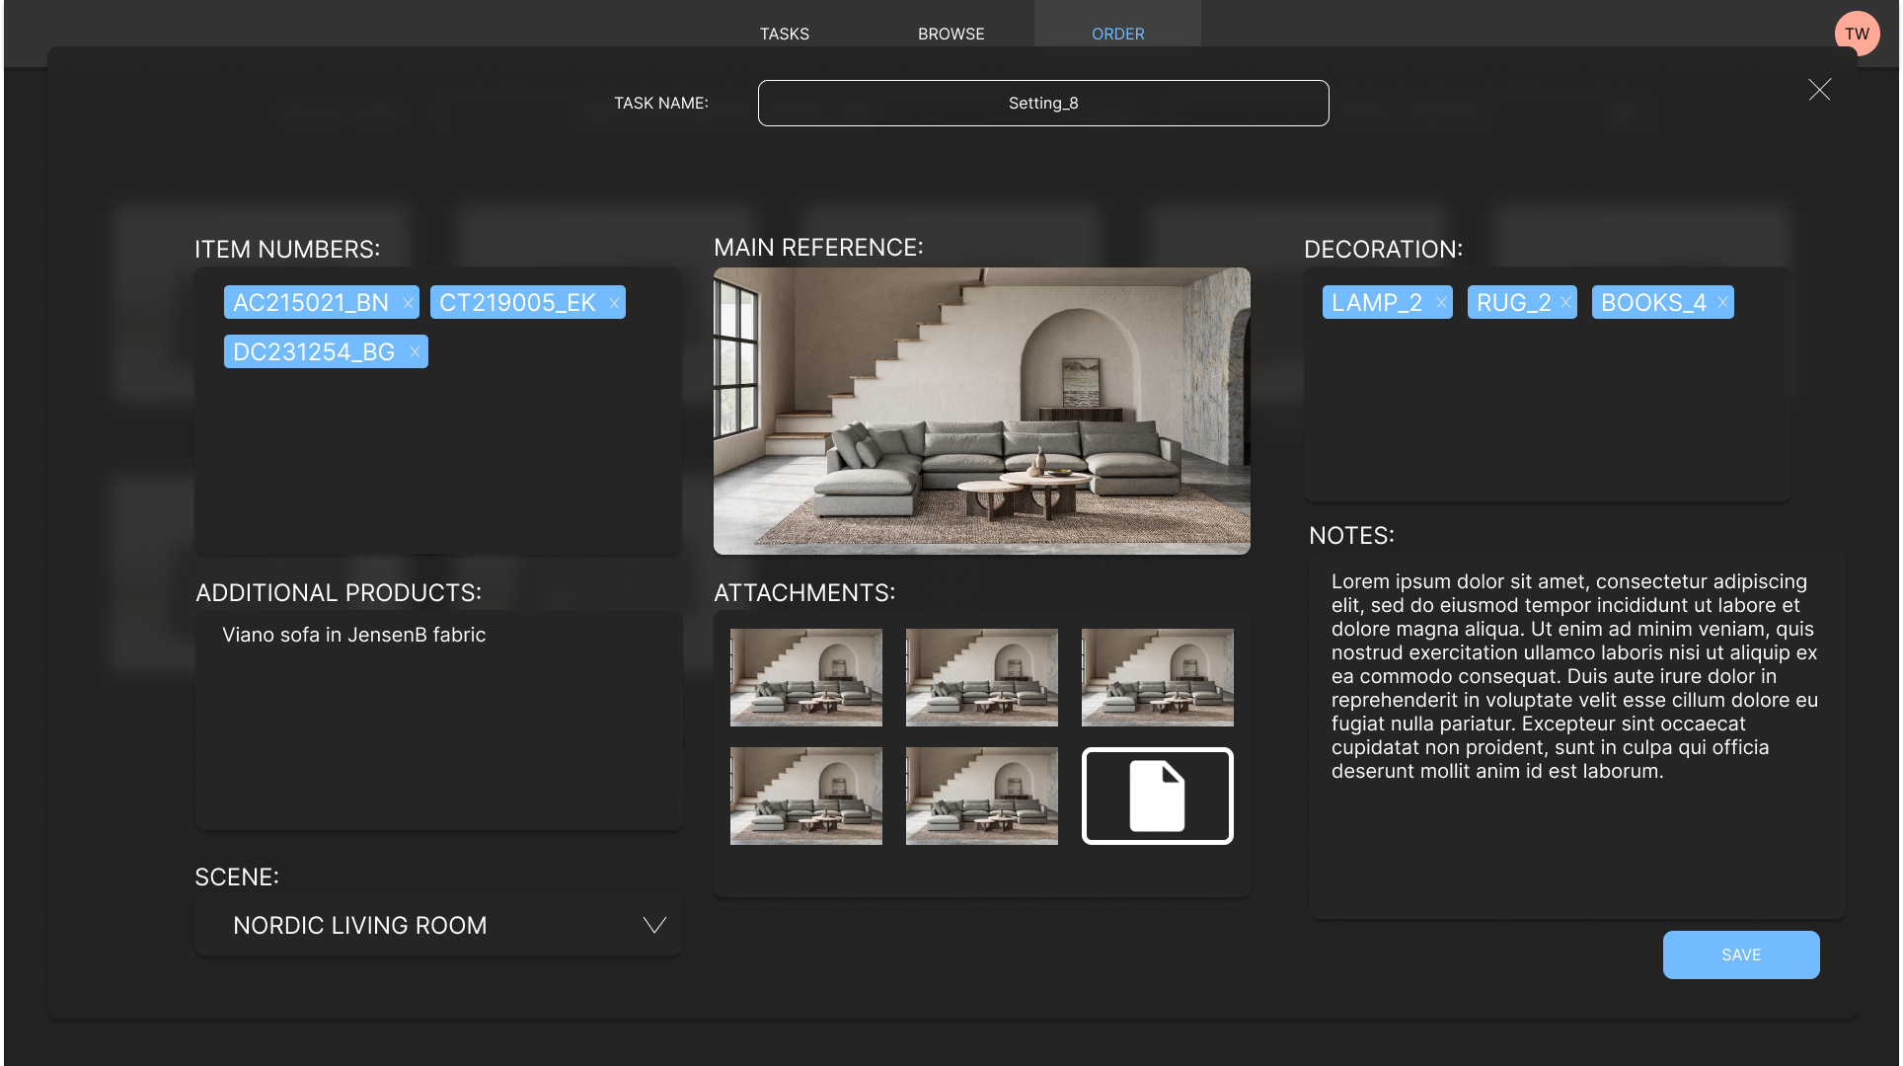1903x1066 pixels.
Task: Select the CT219005_EK item tag label
Action: click(x=517, y=303)
